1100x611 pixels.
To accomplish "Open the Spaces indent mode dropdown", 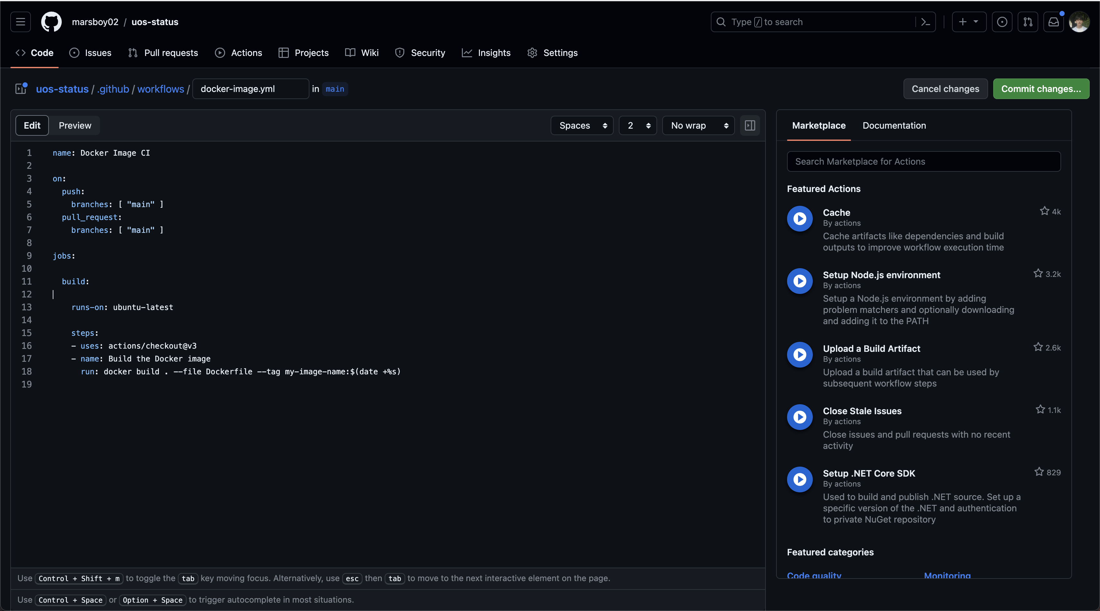I will (582, 125).
